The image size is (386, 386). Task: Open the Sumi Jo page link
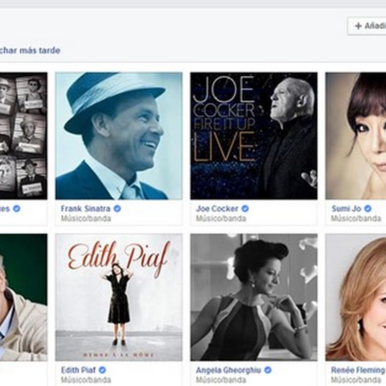(346, 209)
